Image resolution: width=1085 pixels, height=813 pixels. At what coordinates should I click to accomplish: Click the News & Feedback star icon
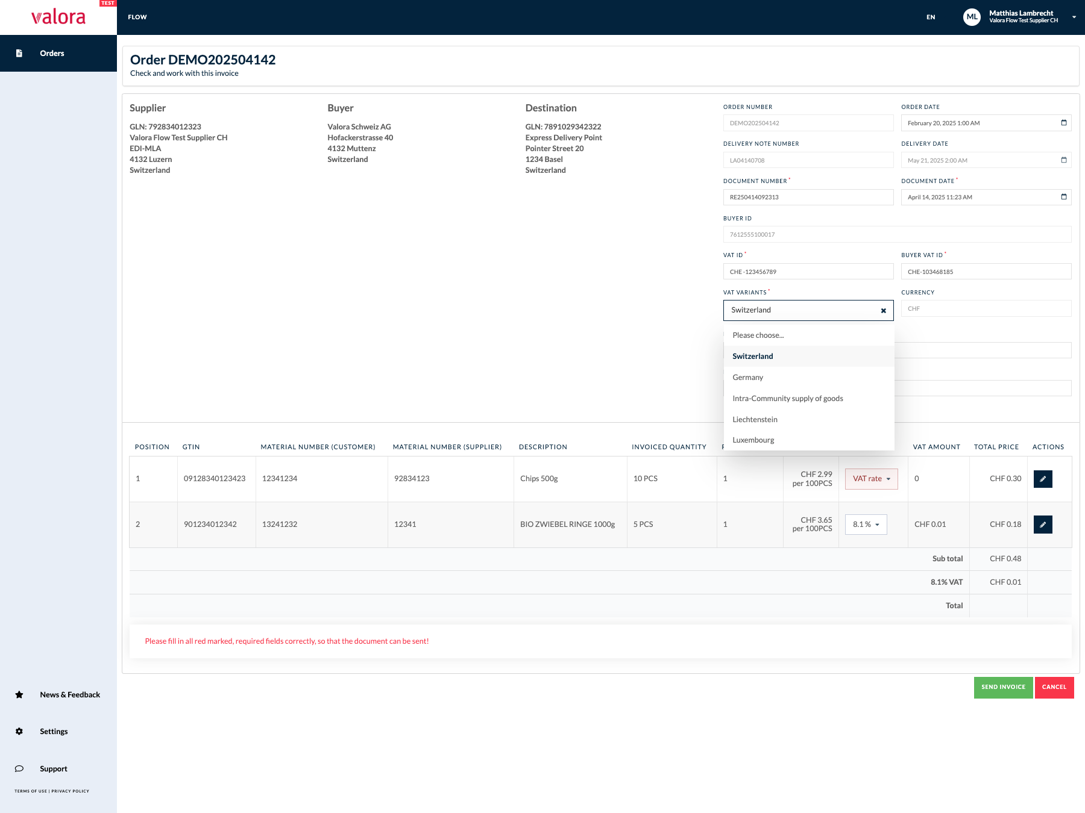coord(19,695)
